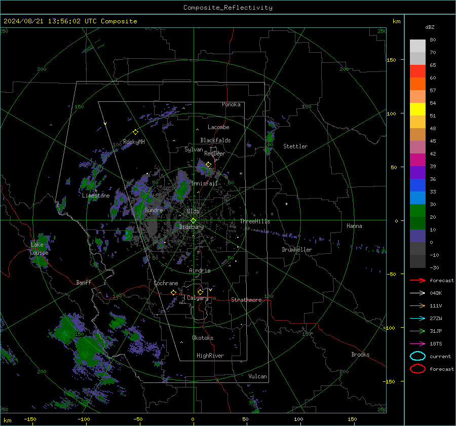Click the HighRiver city label
Image resolution: width=456 pixels, height=426 pixels.
pos(210,356)
